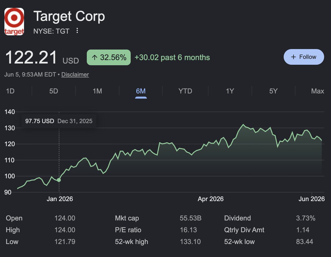Click the green 32.56% change badge
The image size is (331, 257).
pyautogui.click(x=109, y=57)
